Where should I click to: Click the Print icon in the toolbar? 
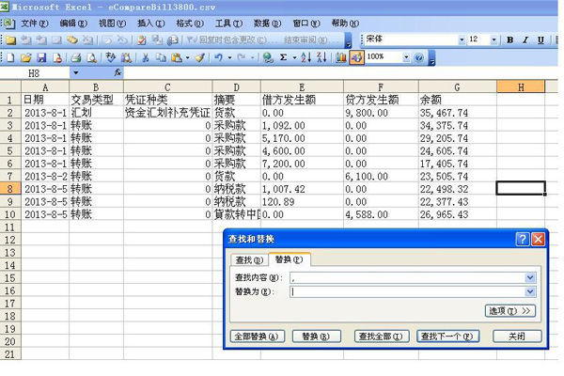(74, 57)
